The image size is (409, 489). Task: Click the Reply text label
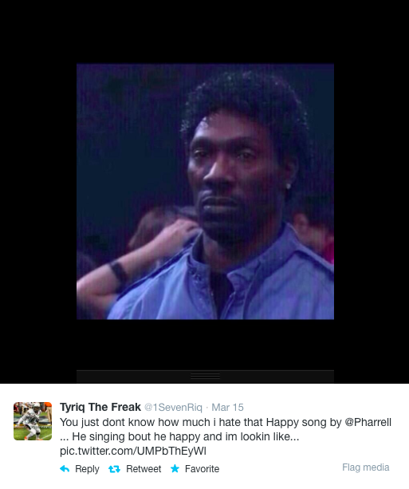(87, 469)
